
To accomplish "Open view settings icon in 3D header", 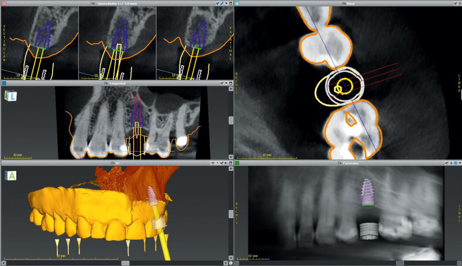I will point(222,163).
